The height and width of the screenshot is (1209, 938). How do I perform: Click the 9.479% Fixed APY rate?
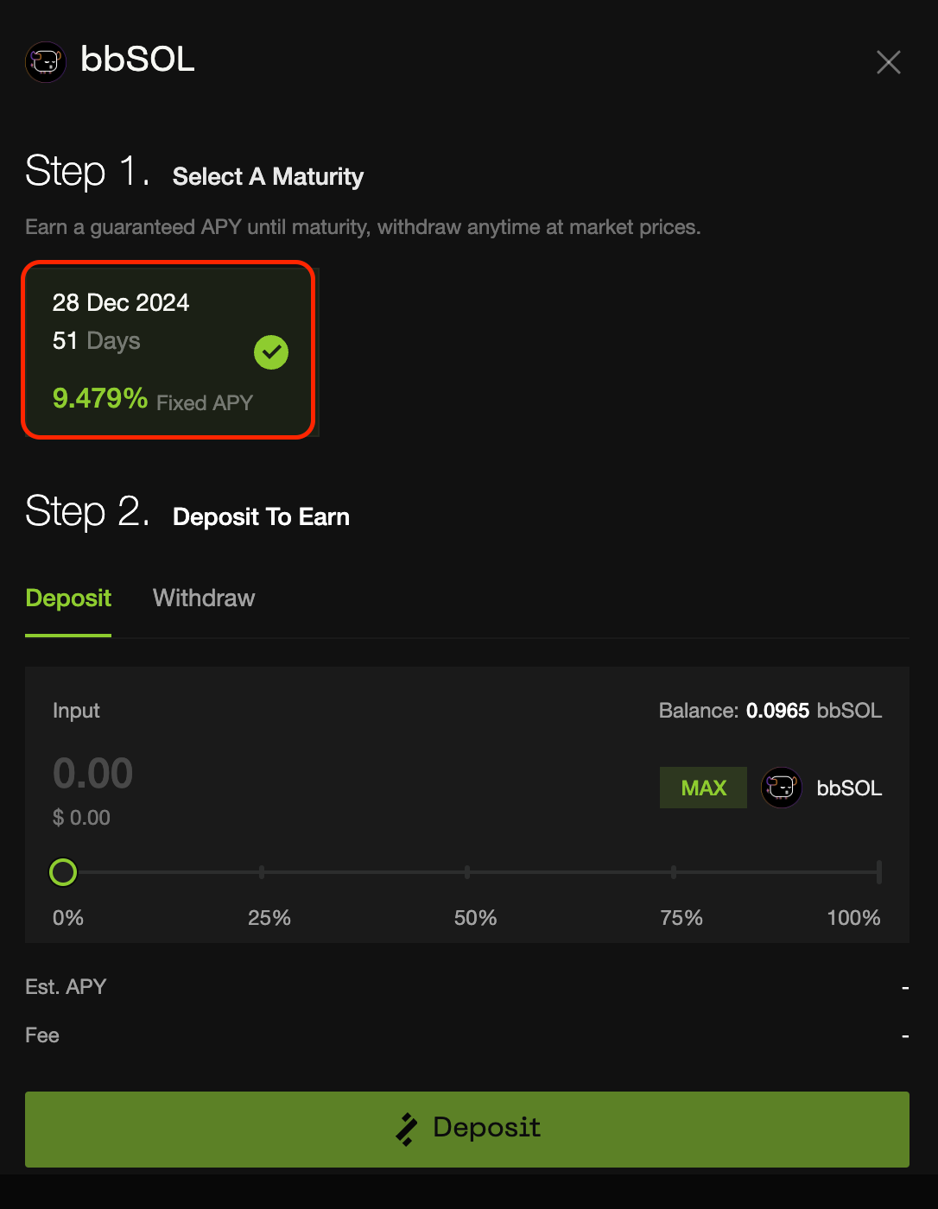pyautogui.click(x=100, y=399)
